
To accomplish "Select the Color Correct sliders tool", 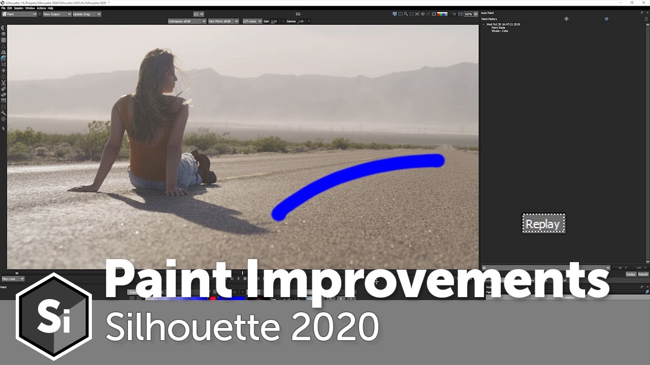I will 4,64.
